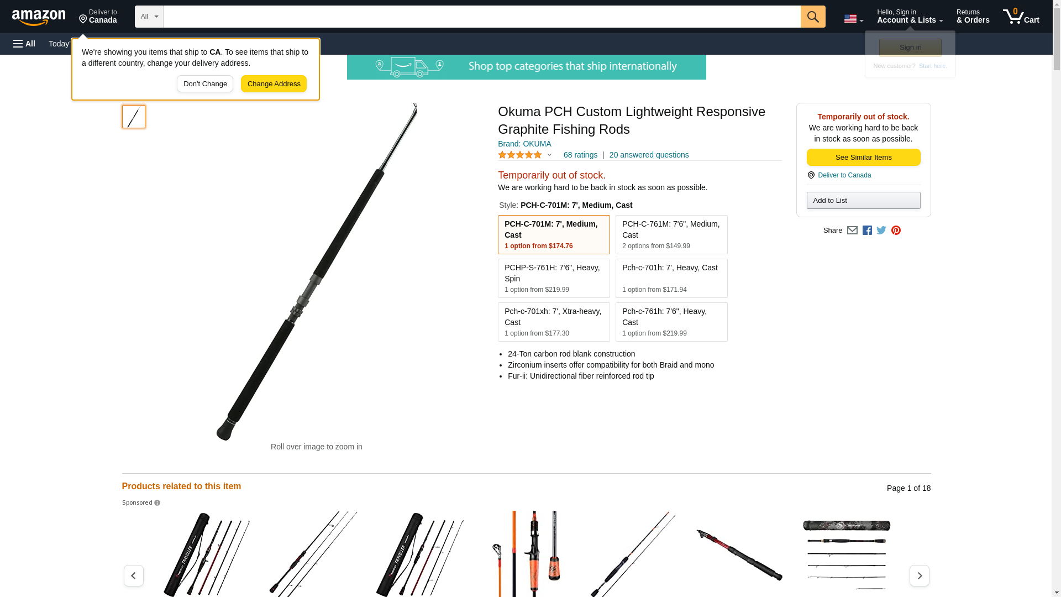Open the language flag dropdown
The width and height of the screenshot is (1061, 597).
coord(853,19)
